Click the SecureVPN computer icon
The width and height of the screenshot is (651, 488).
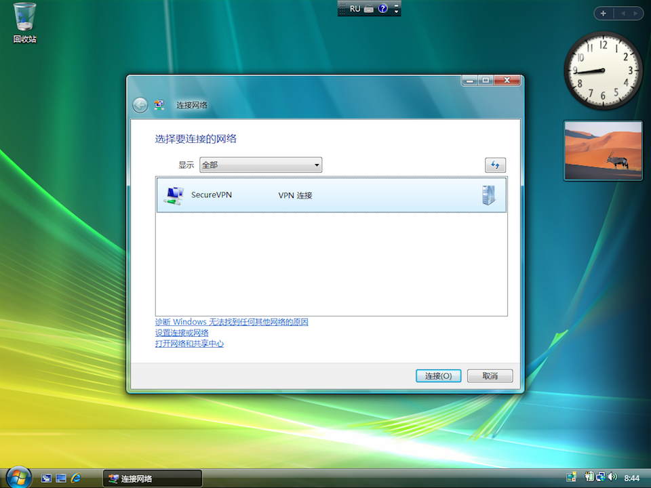174,195
